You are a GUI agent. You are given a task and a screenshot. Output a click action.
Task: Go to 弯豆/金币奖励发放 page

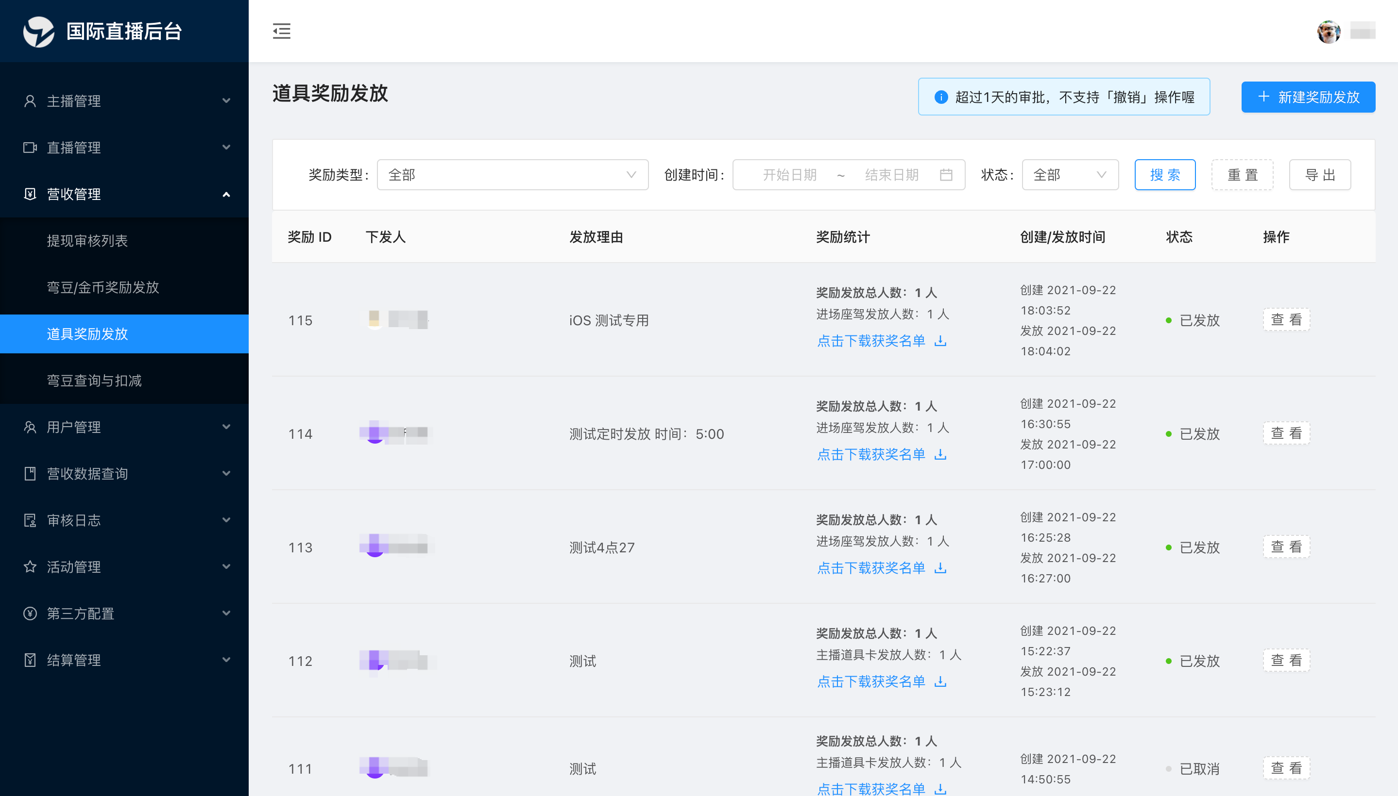[x=103, y=287]
